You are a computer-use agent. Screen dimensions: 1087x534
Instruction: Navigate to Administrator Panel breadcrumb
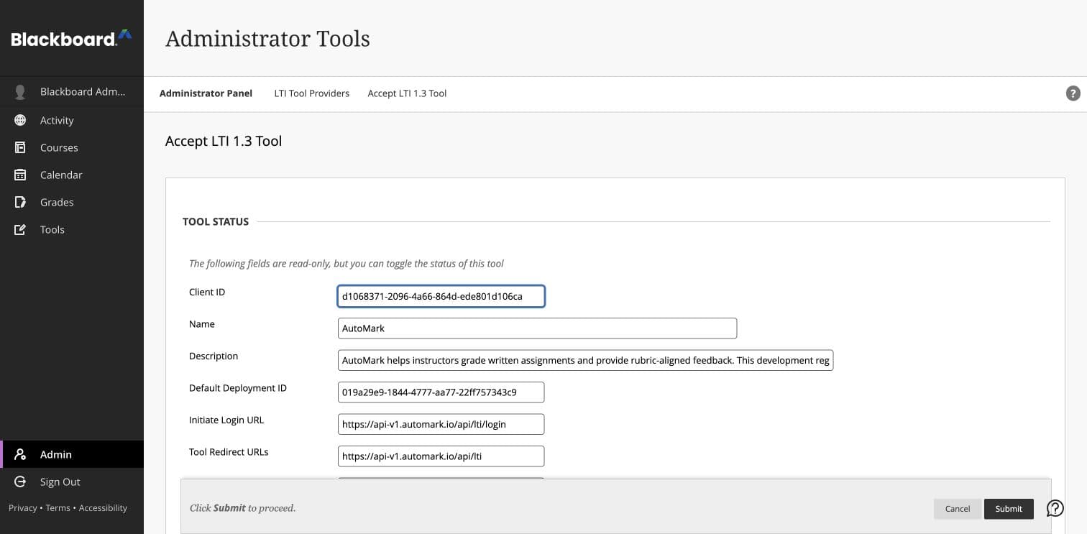coord(206,93)
